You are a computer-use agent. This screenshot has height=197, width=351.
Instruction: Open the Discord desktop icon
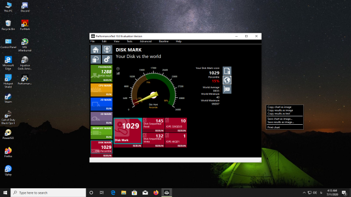[25, 7]
